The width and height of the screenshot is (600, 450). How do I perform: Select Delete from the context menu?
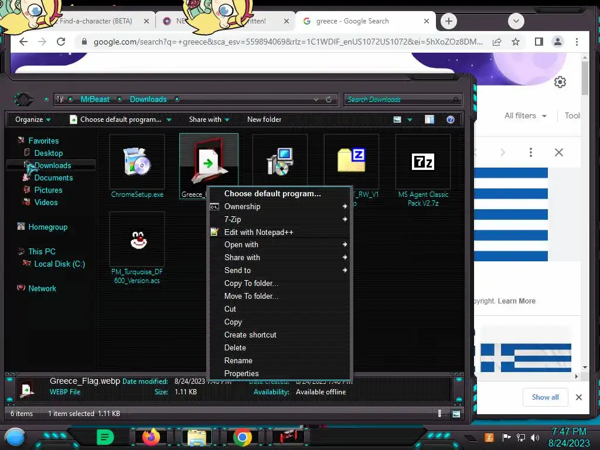[x=279, y=348]
